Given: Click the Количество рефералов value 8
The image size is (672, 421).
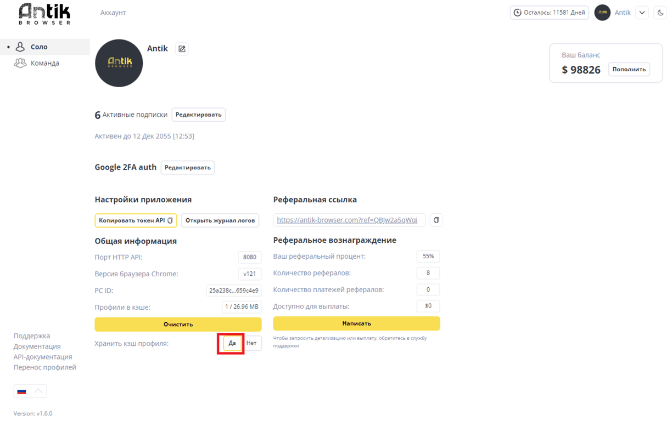Looking at the screenshot, I should (428, 273).
